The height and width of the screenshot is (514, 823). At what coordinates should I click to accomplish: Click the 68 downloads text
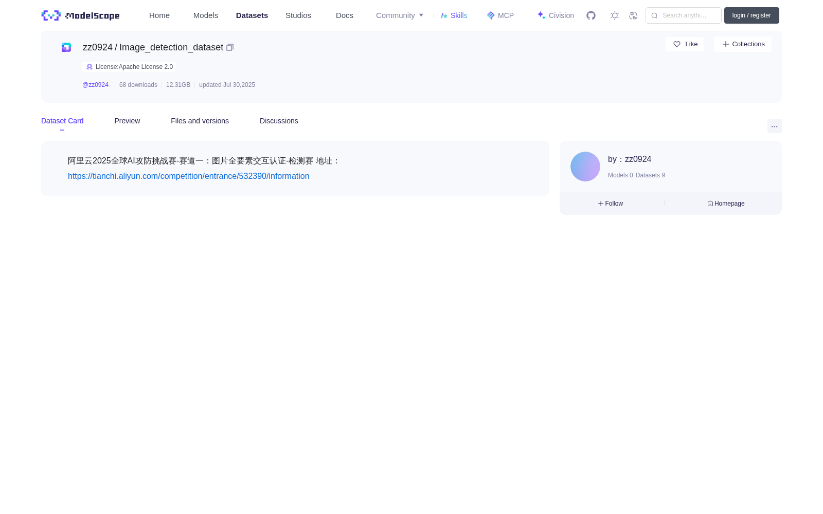pyautogui.click(x=138, y=85)
